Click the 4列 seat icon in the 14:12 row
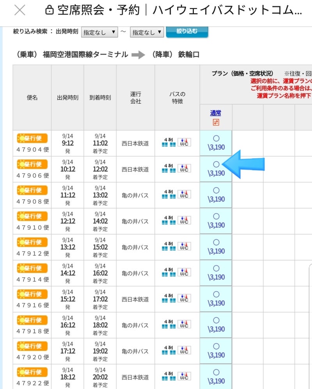312x389 pixels. pos(169,272)
